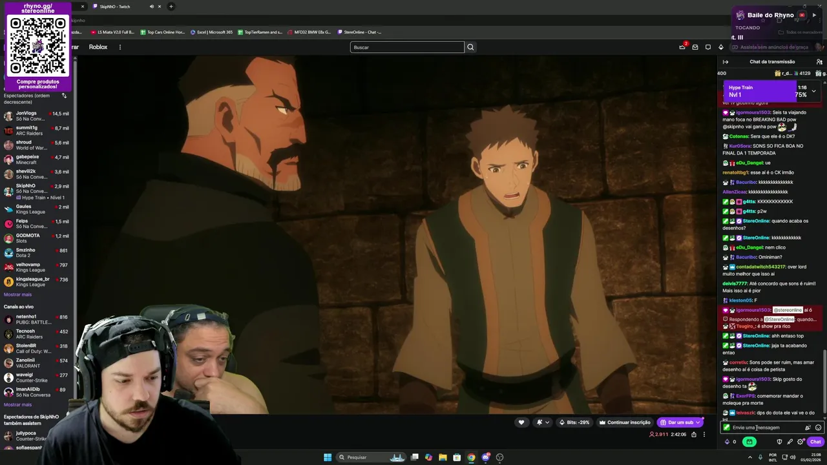Open the Roblox navigation item
This screenshot has height=465, width=827.
98,47
